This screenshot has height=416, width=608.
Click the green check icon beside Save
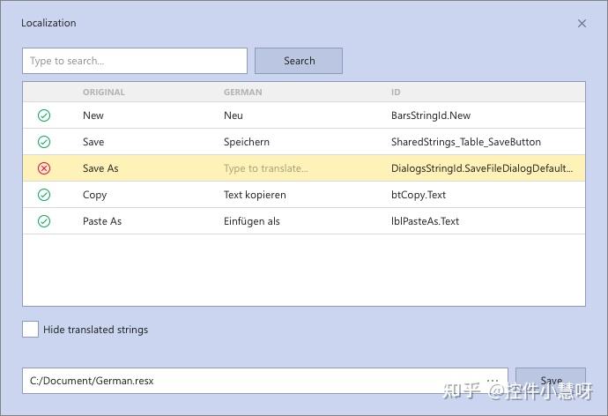tap(44, 142)
